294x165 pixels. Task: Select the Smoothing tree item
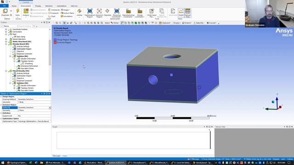pyautogui.click(x=28, y=64)
